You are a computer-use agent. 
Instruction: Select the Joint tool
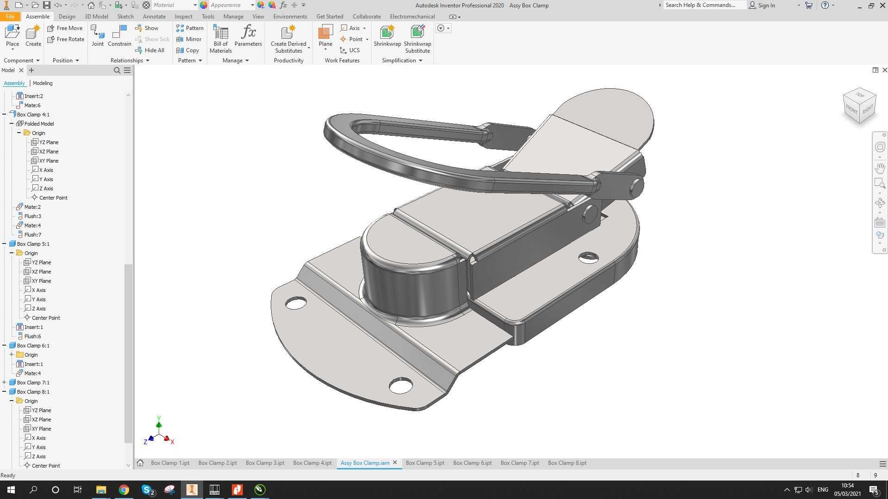click(98, 37)
